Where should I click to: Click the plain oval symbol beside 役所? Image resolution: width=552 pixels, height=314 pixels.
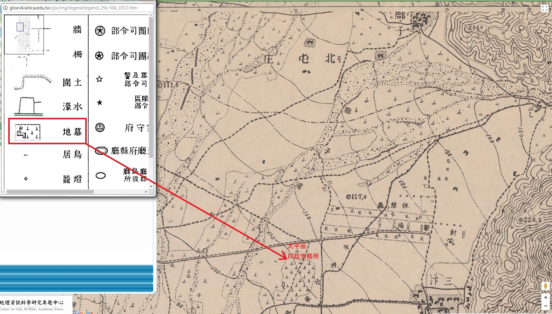101,176
